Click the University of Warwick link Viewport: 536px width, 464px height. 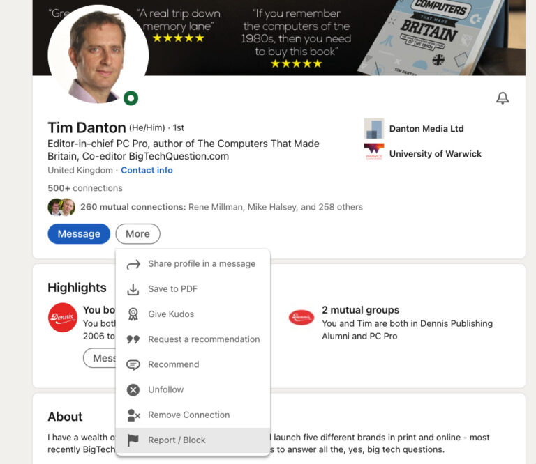[435, 154]
